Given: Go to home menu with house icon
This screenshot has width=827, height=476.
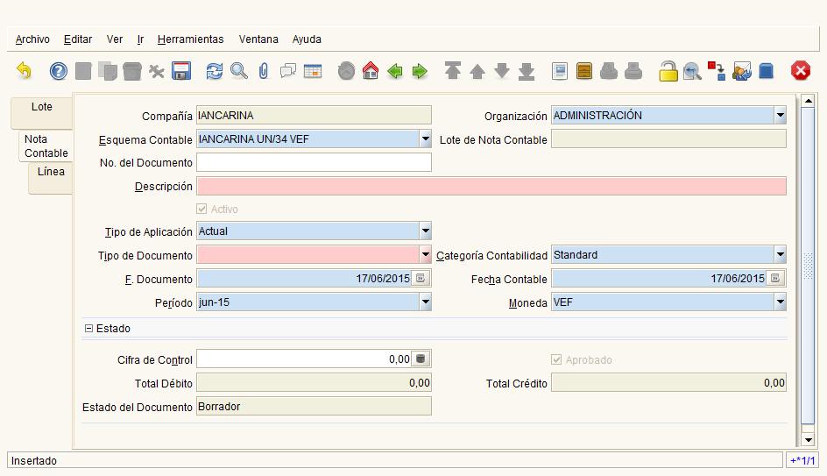Looking at the screenshot, I should (x=371, y=71).
